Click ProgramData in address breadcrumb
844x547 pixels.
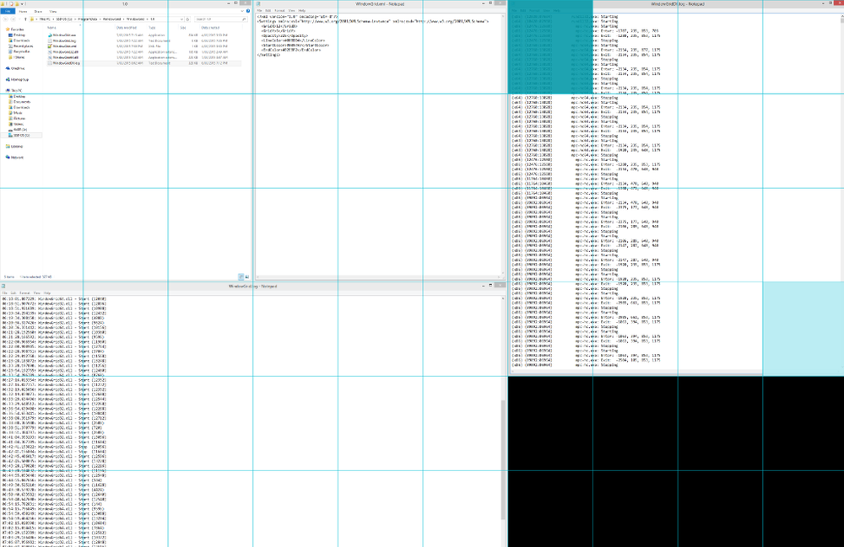click(88, 19)
